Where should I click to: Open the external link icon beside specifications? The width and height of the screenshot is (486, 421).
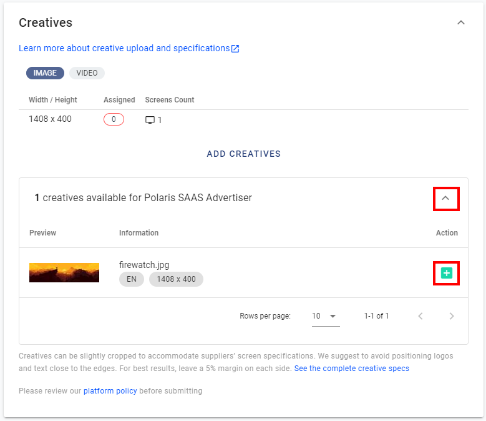[236, 49]
